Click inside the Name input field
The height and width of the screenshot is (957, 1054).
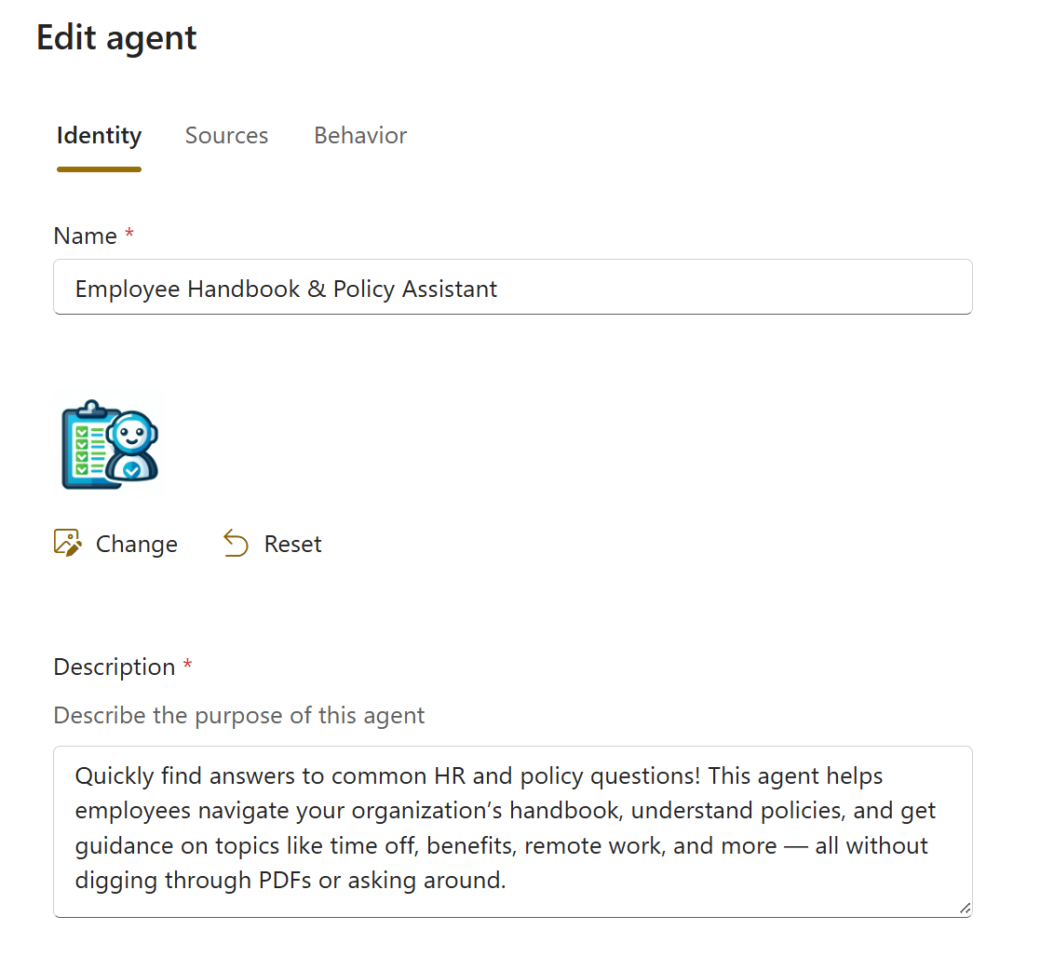(512, 287)
